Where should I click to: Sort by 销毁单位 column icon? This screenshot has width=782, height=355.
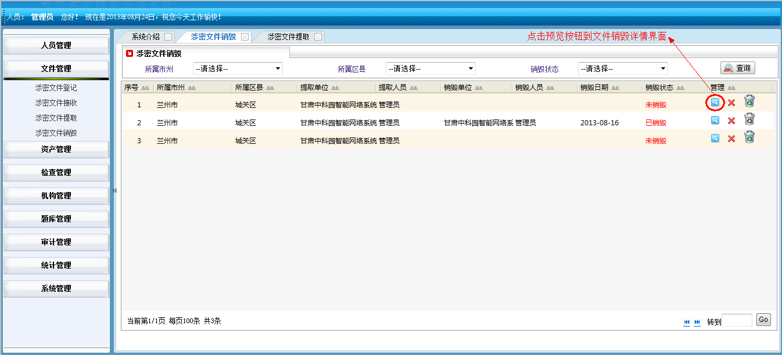pos(479,88)
